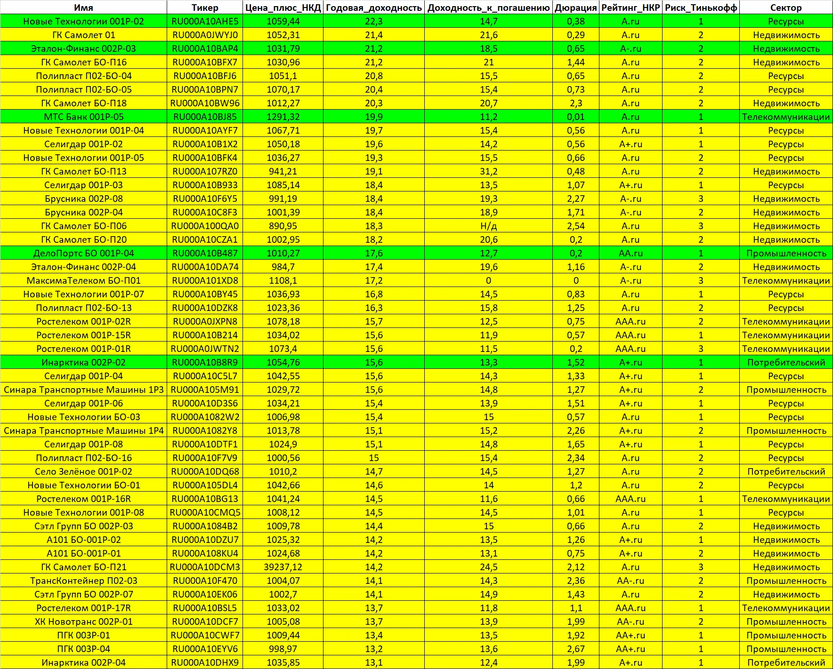Click ticker "RU000A10C5L7"
The width and height of the screenshot is (833, 669).
coord(205,376)
